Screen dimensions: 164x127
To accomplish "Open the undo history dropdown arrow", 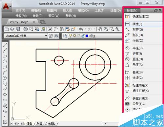I will (85, 29).
